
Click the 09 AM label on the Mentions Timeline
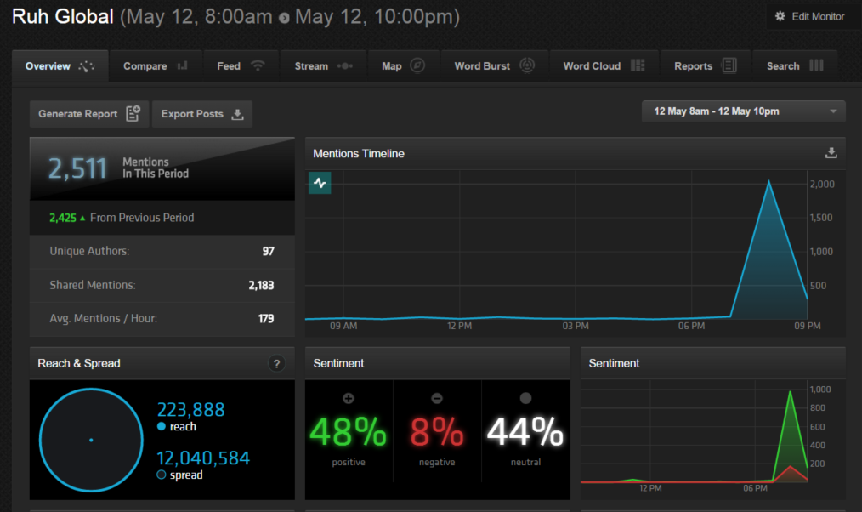[x=343, y=326]
